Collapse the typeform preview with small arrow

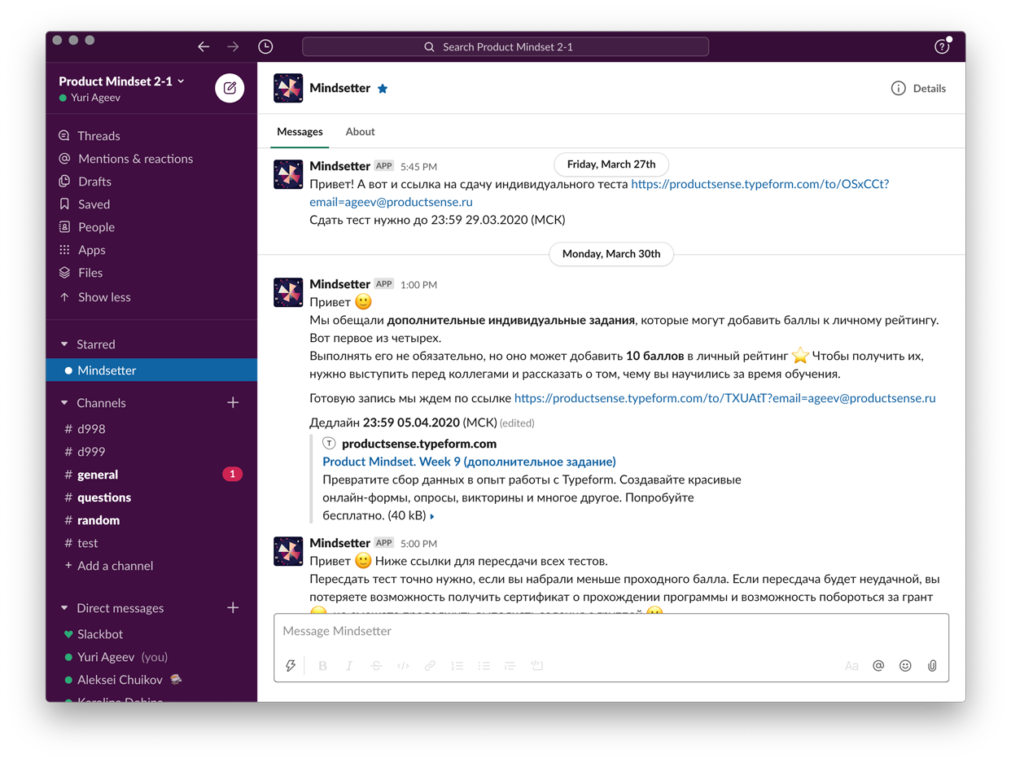point(432,516)
